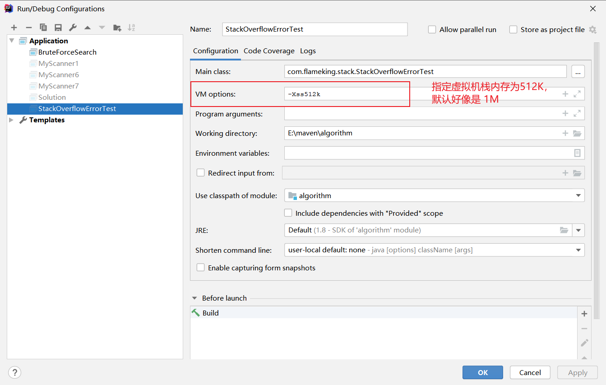
Task: Browse JRE folder icon
Action: click(564, 230)
